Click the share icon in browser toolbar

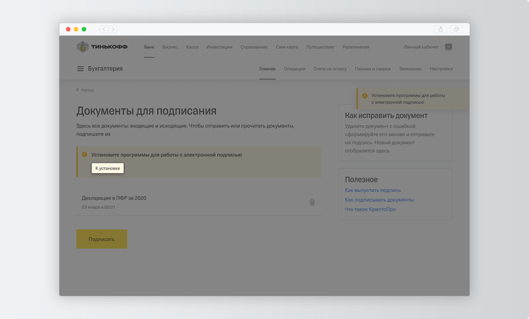(x=441, y=29)
